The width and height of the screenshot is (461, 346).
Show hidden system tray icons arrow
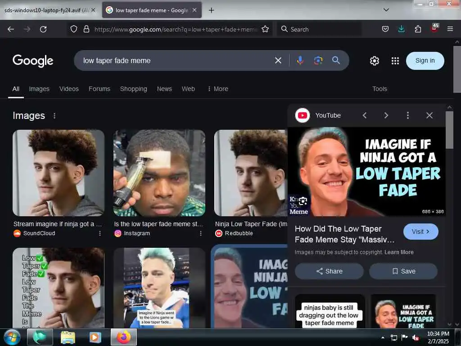click(x=383, y=337)
